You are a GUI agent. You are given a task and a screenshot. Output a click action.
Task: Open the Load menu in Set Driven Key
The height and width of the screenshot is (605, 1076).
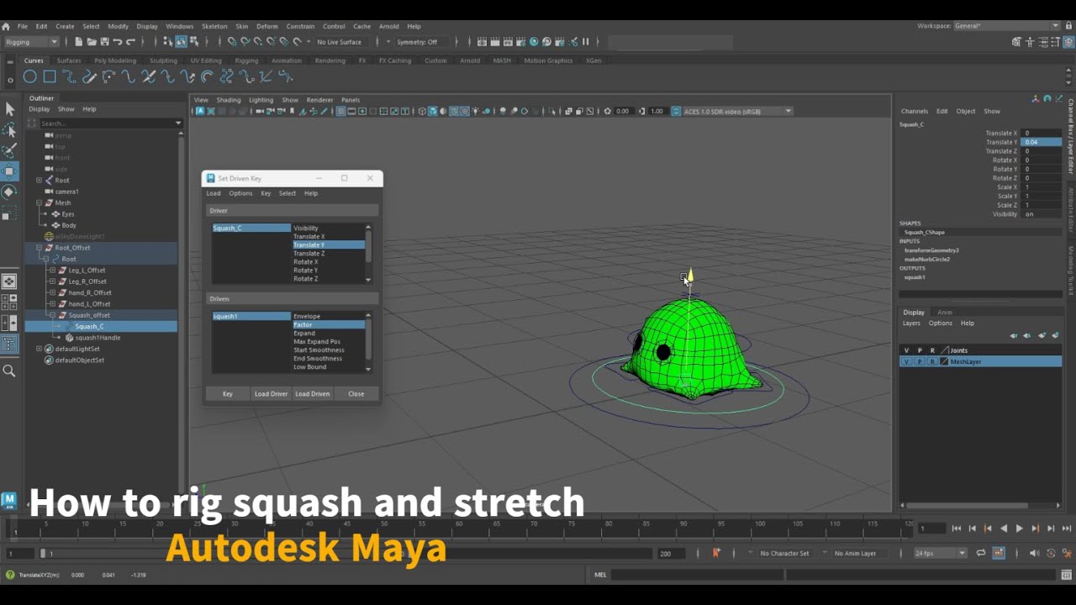pyautogui.click(x=214, y=193)
